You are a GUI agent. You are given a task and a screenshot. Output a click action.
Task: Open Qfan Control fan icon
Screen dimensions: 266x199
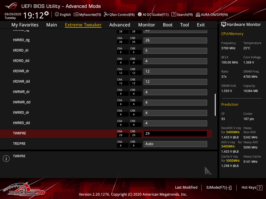pyautogui.click(x=106, y=15)
